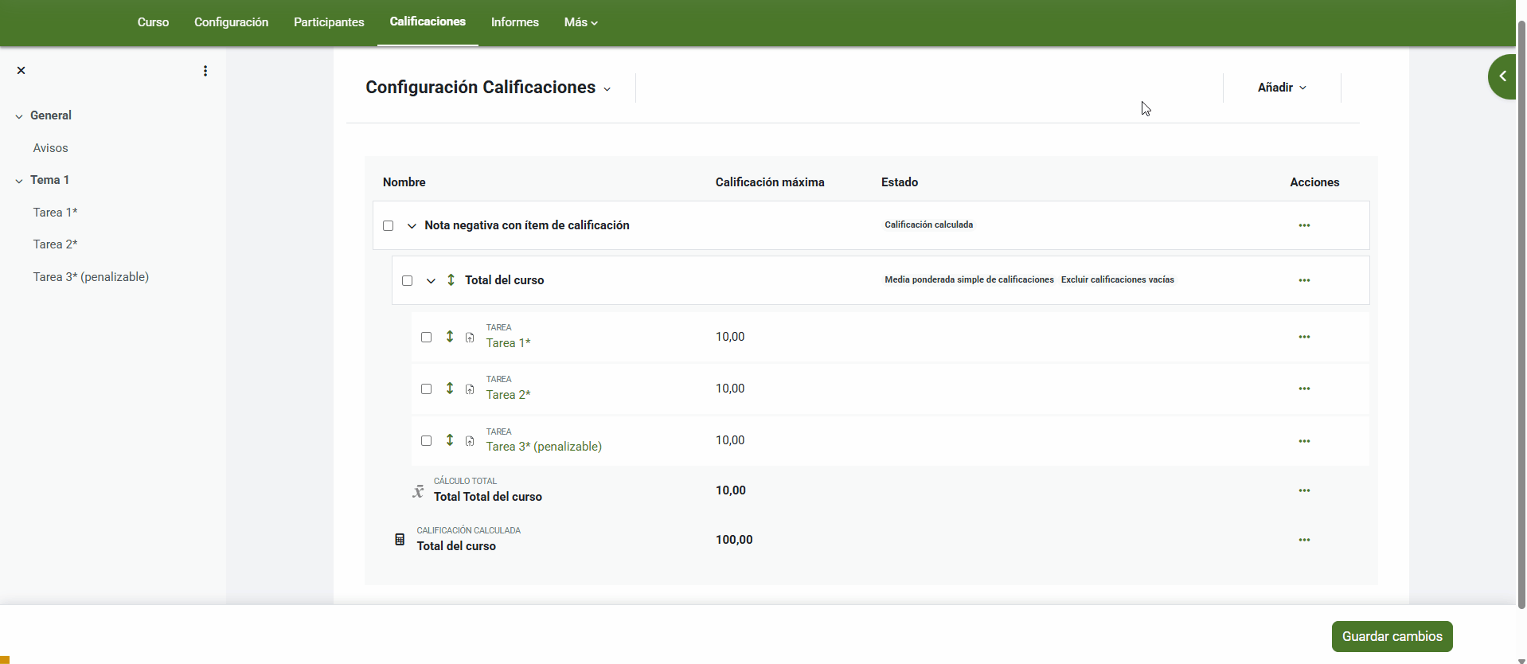The image size is (1527, 664).
Task: Open actions menu for Tarea 3* (penalizable)
Action: (x=1304, y=441)
